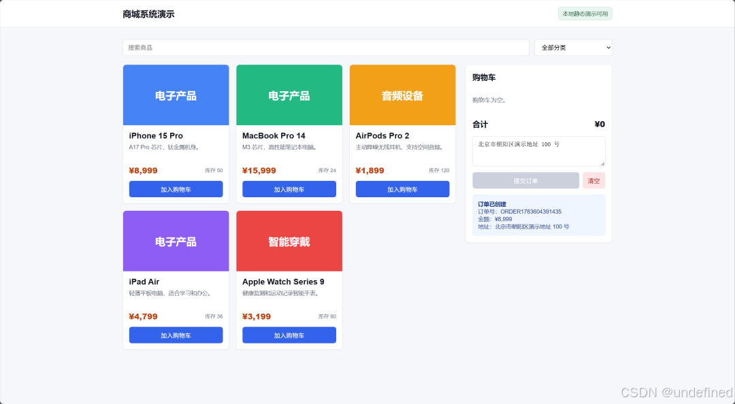
Task: Select the AirPods Pro 2 orange banner image
Action: 403,95
